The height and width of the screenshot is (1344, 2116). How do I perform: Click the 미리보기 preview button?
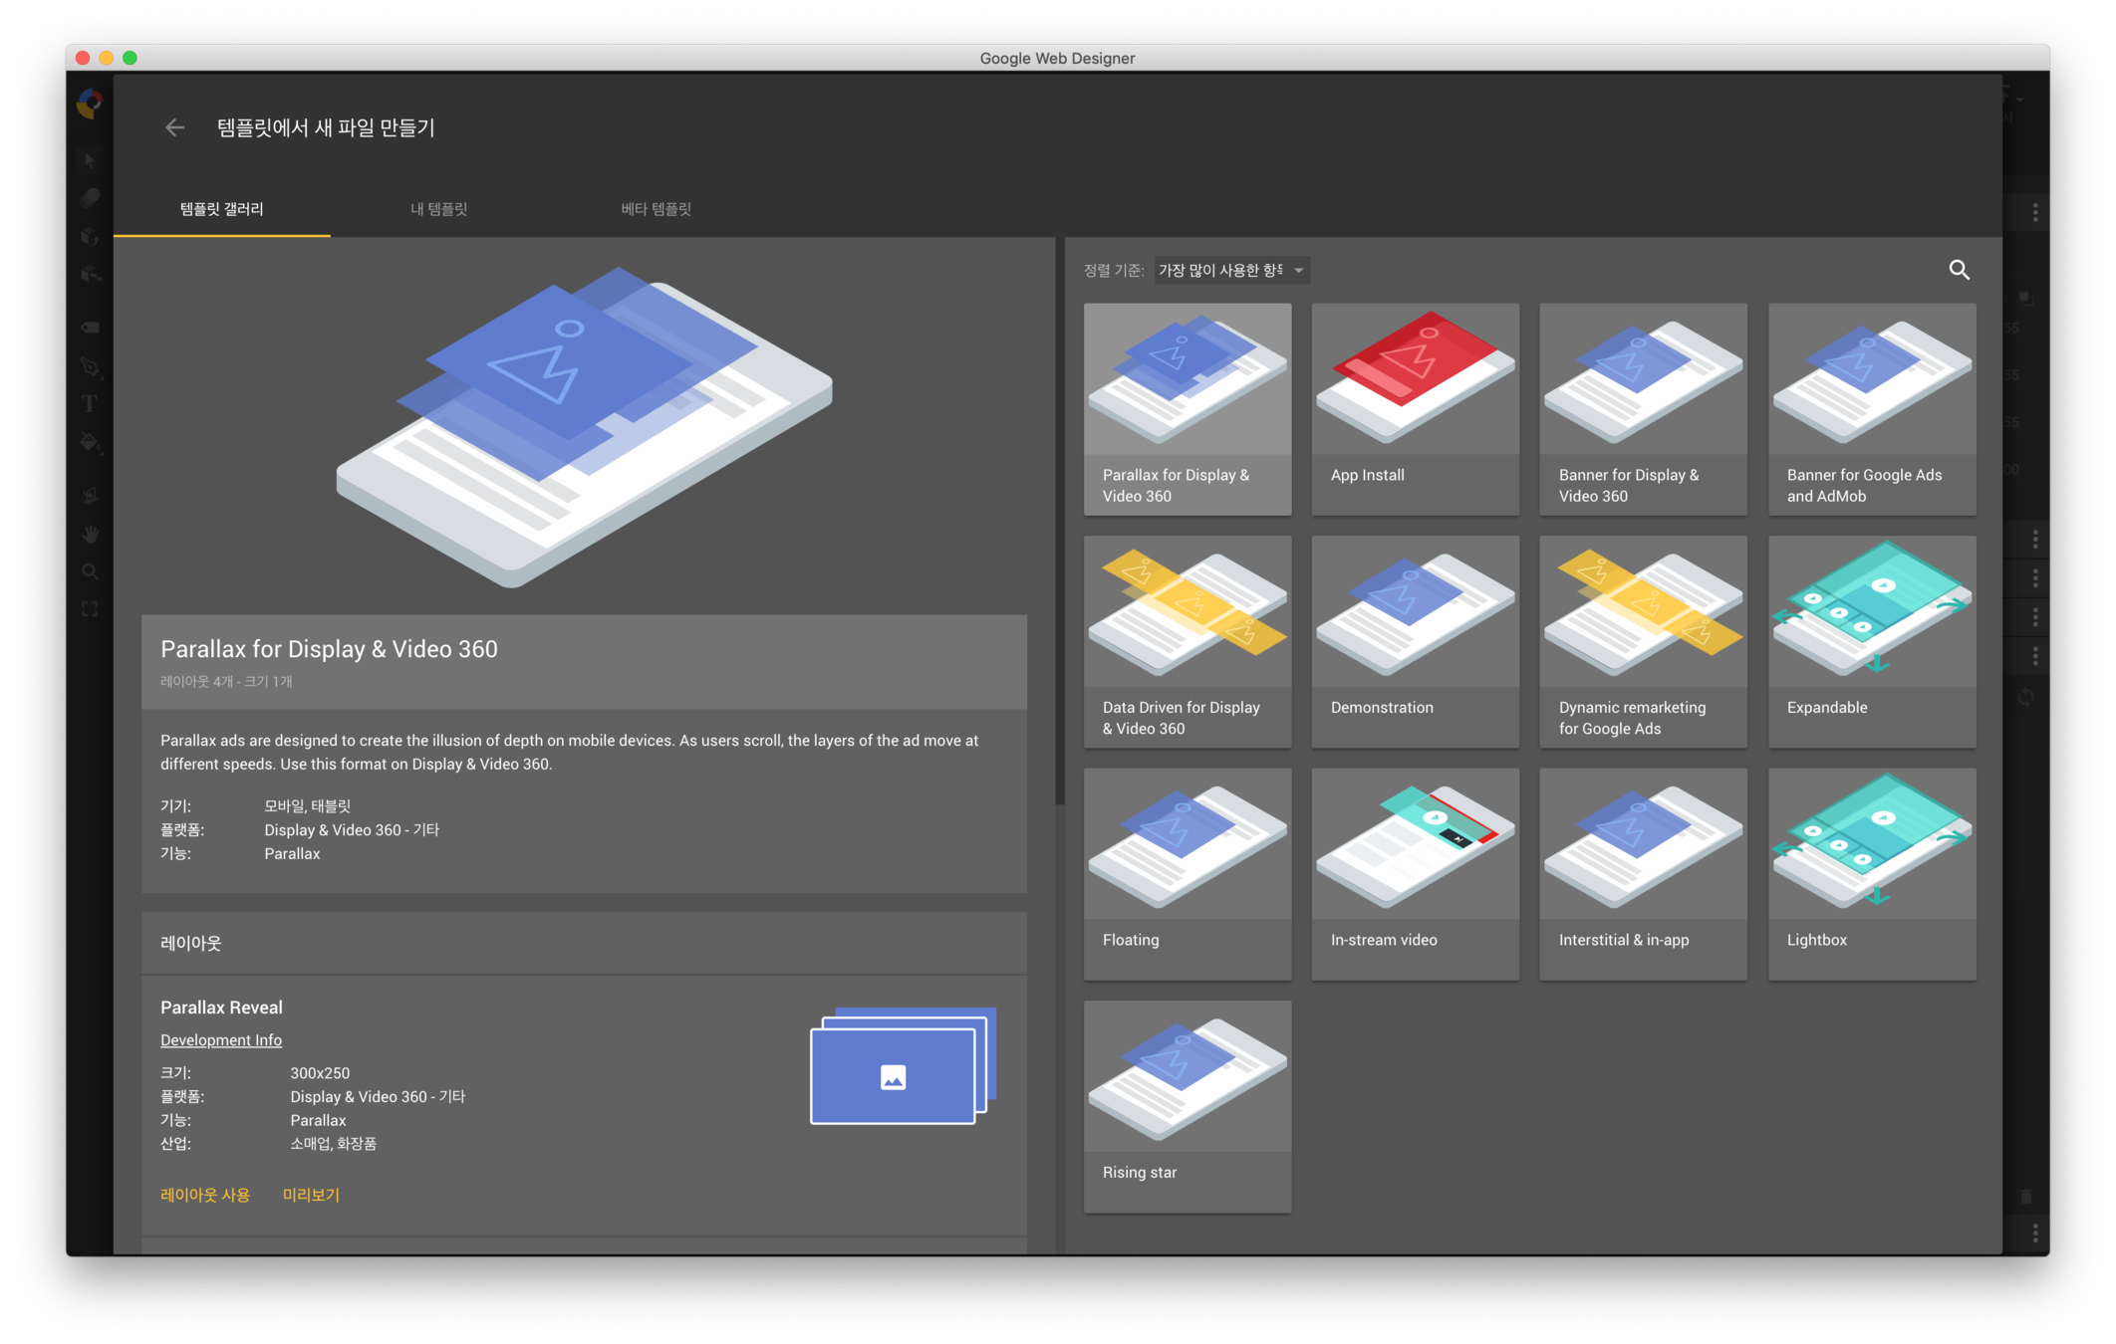[x=311, y=1195]
